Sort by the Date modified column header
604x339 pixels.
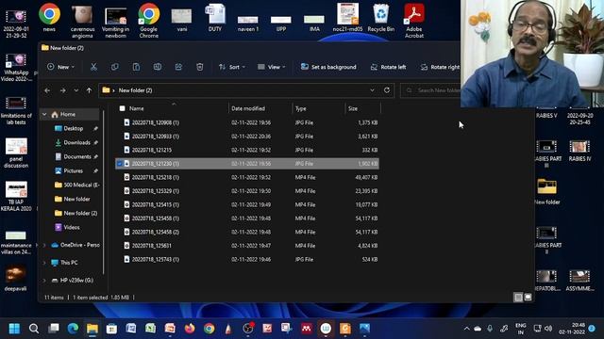260,109
